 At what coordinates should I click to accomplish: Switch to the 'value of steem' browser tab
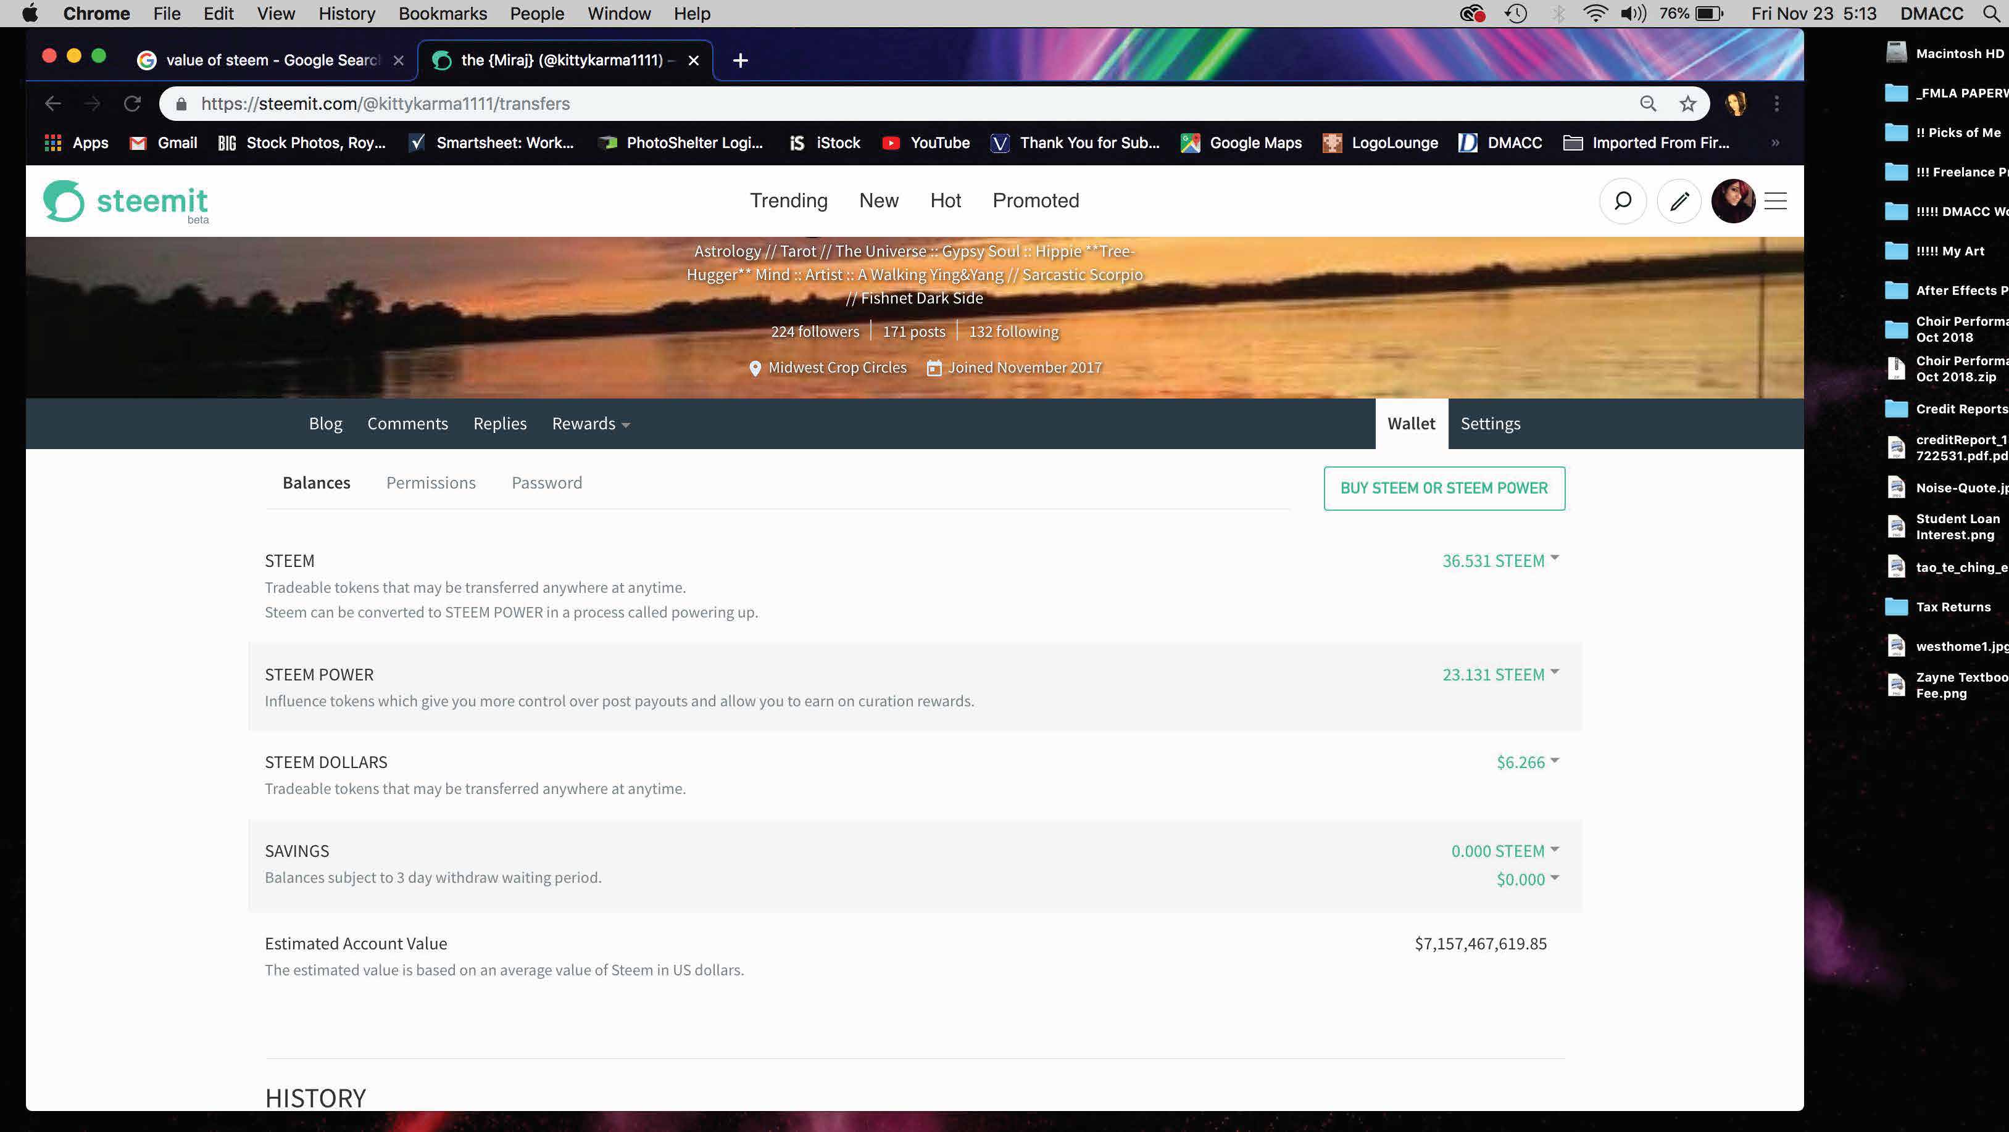[265, 60]
